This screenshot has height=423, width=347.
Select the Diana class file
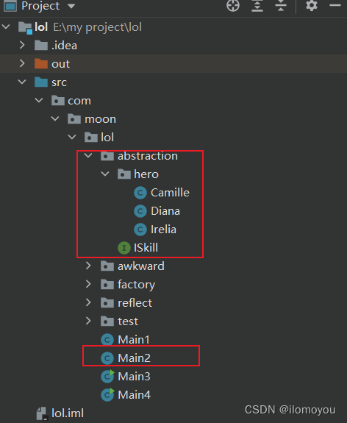(157, 211)
